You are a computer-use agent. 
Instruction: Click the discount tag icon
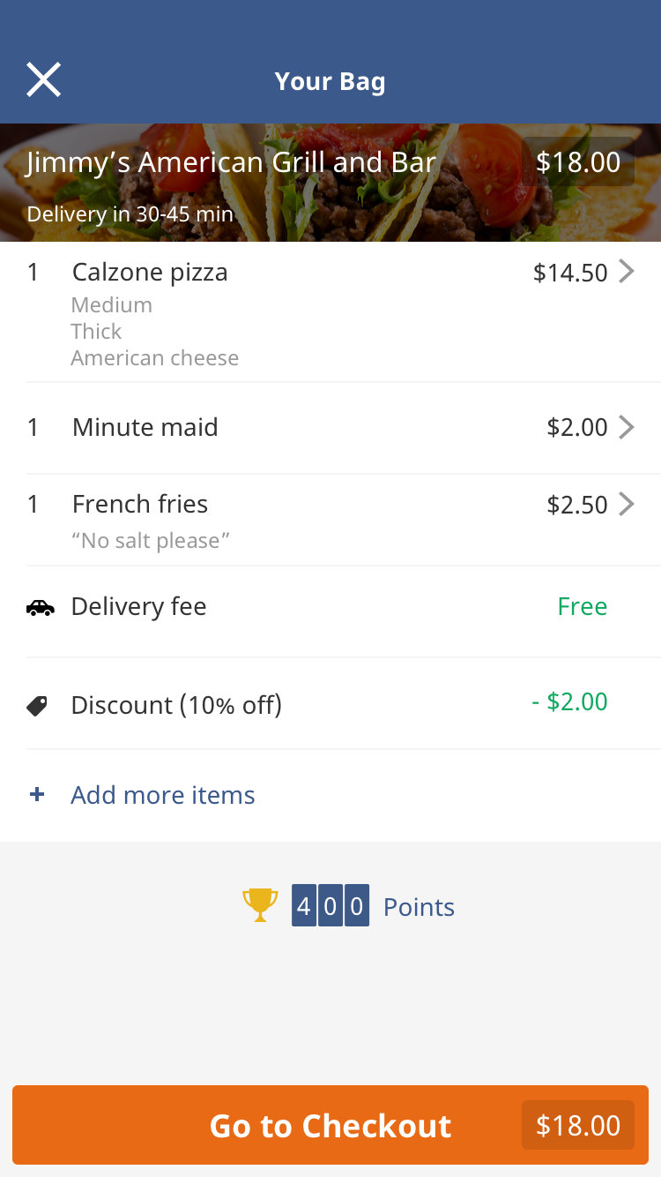point(37,706)
